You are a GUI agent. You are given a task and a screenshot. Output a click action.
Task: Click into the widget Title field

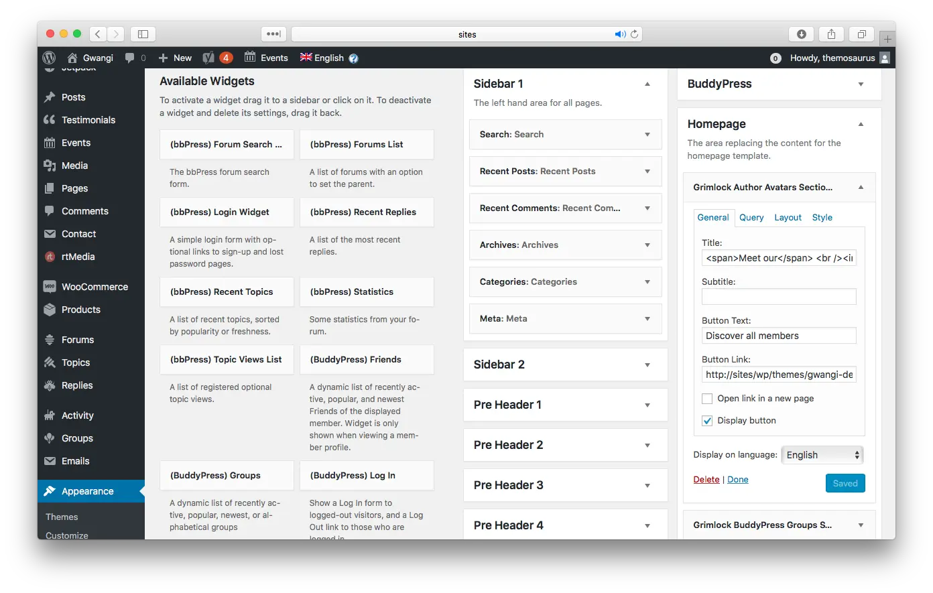(x=779, y=258)
